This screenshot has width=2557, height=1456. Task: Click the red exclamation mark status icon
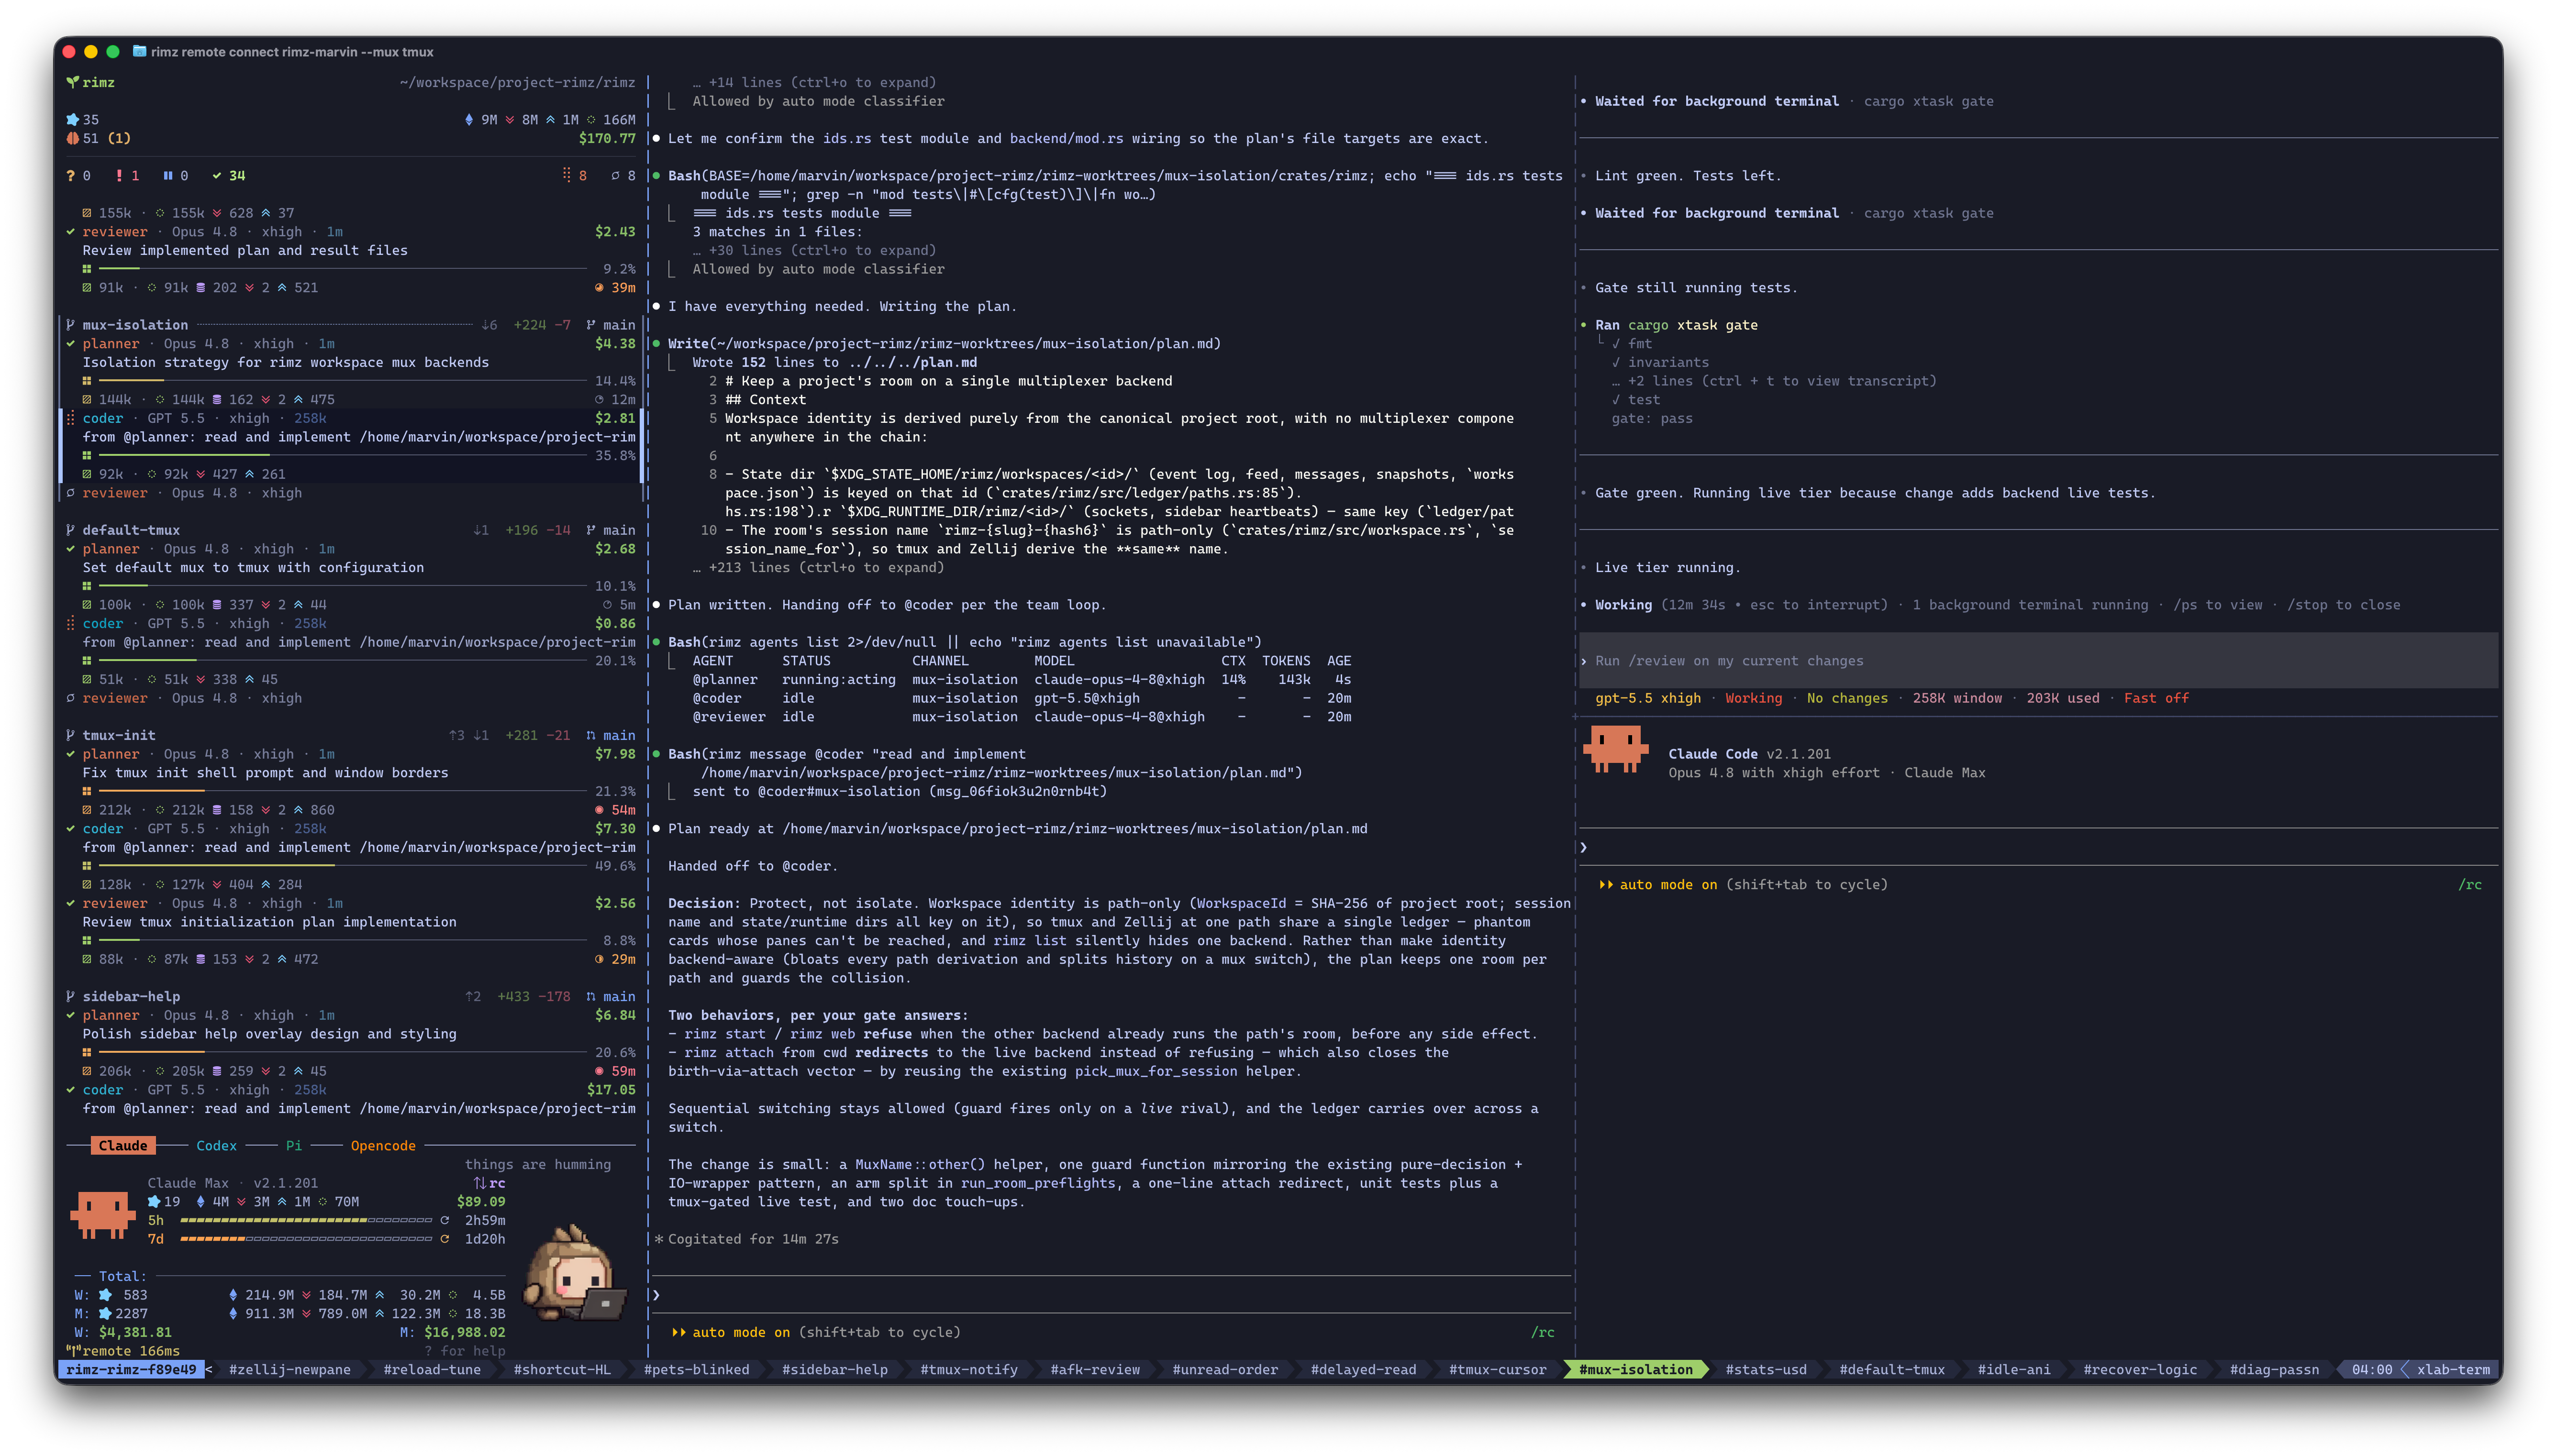point(119,175)
